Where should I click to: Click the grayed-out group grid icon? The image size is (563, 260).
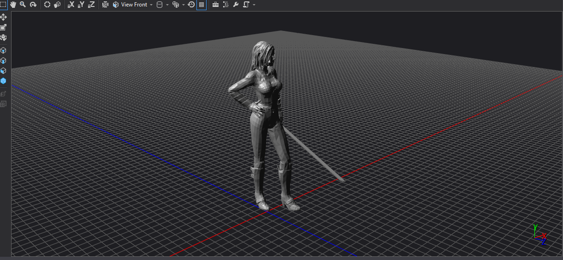[x=4, y=104]
